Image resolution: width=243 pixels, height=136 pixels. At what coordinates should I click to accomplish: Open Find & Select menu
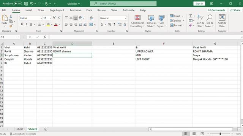(209, 21)
